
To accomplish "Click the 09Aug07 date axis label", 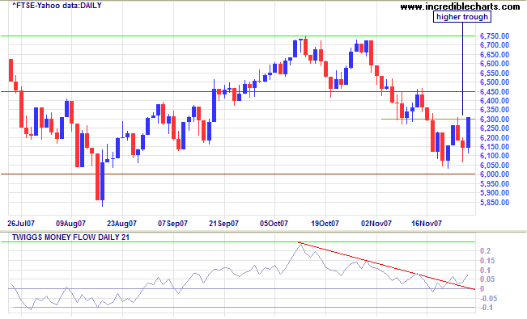I will point(70,223).
